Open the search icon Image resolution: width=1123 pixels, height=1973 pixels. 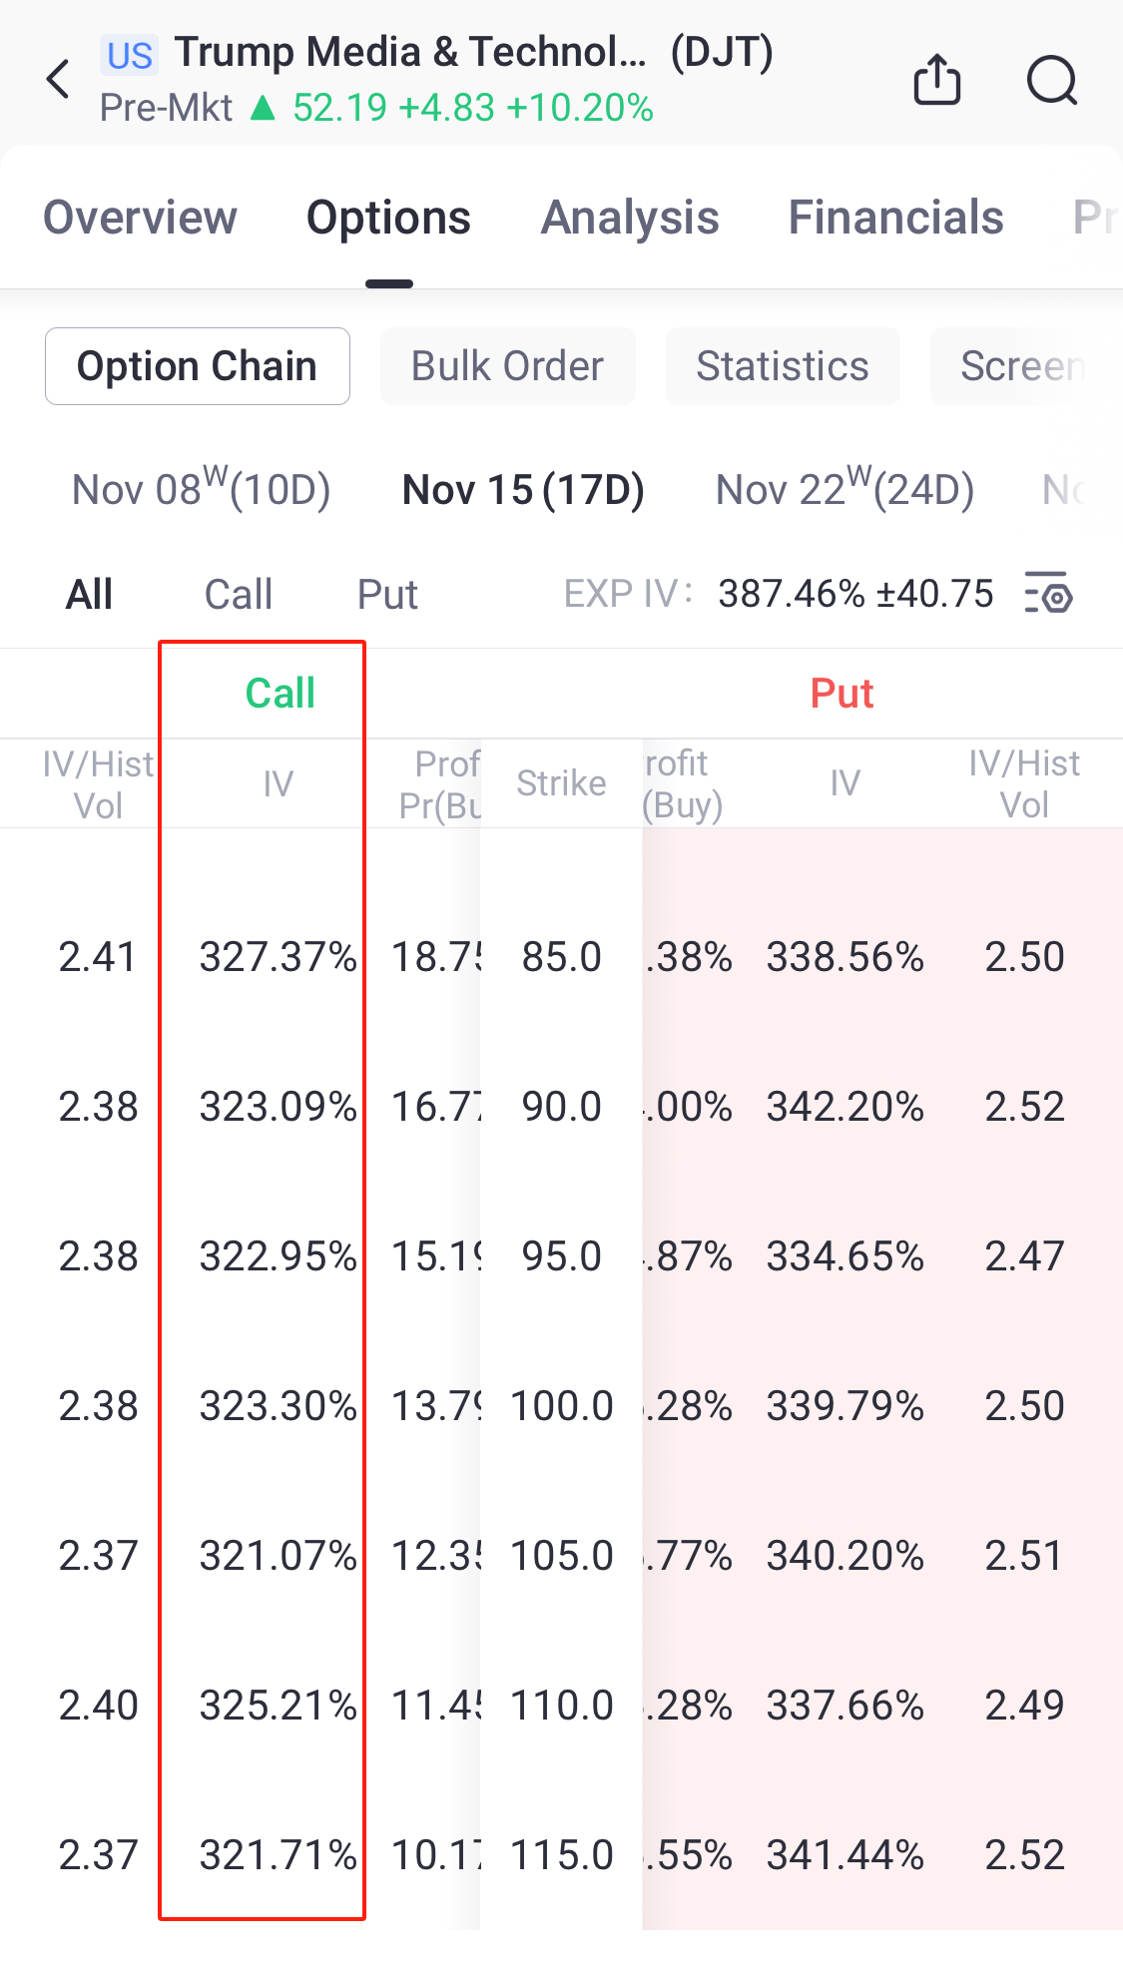[x=1052, y=79]
